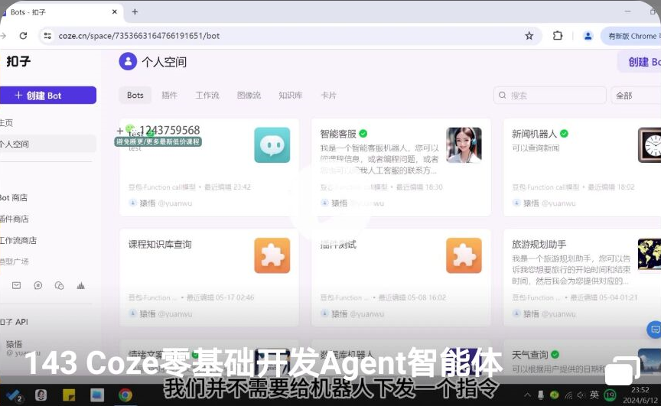Click the floating blue feedback chat icon
Image resolution: width=661 pixels, height=406 pixels.
(654, 330)
